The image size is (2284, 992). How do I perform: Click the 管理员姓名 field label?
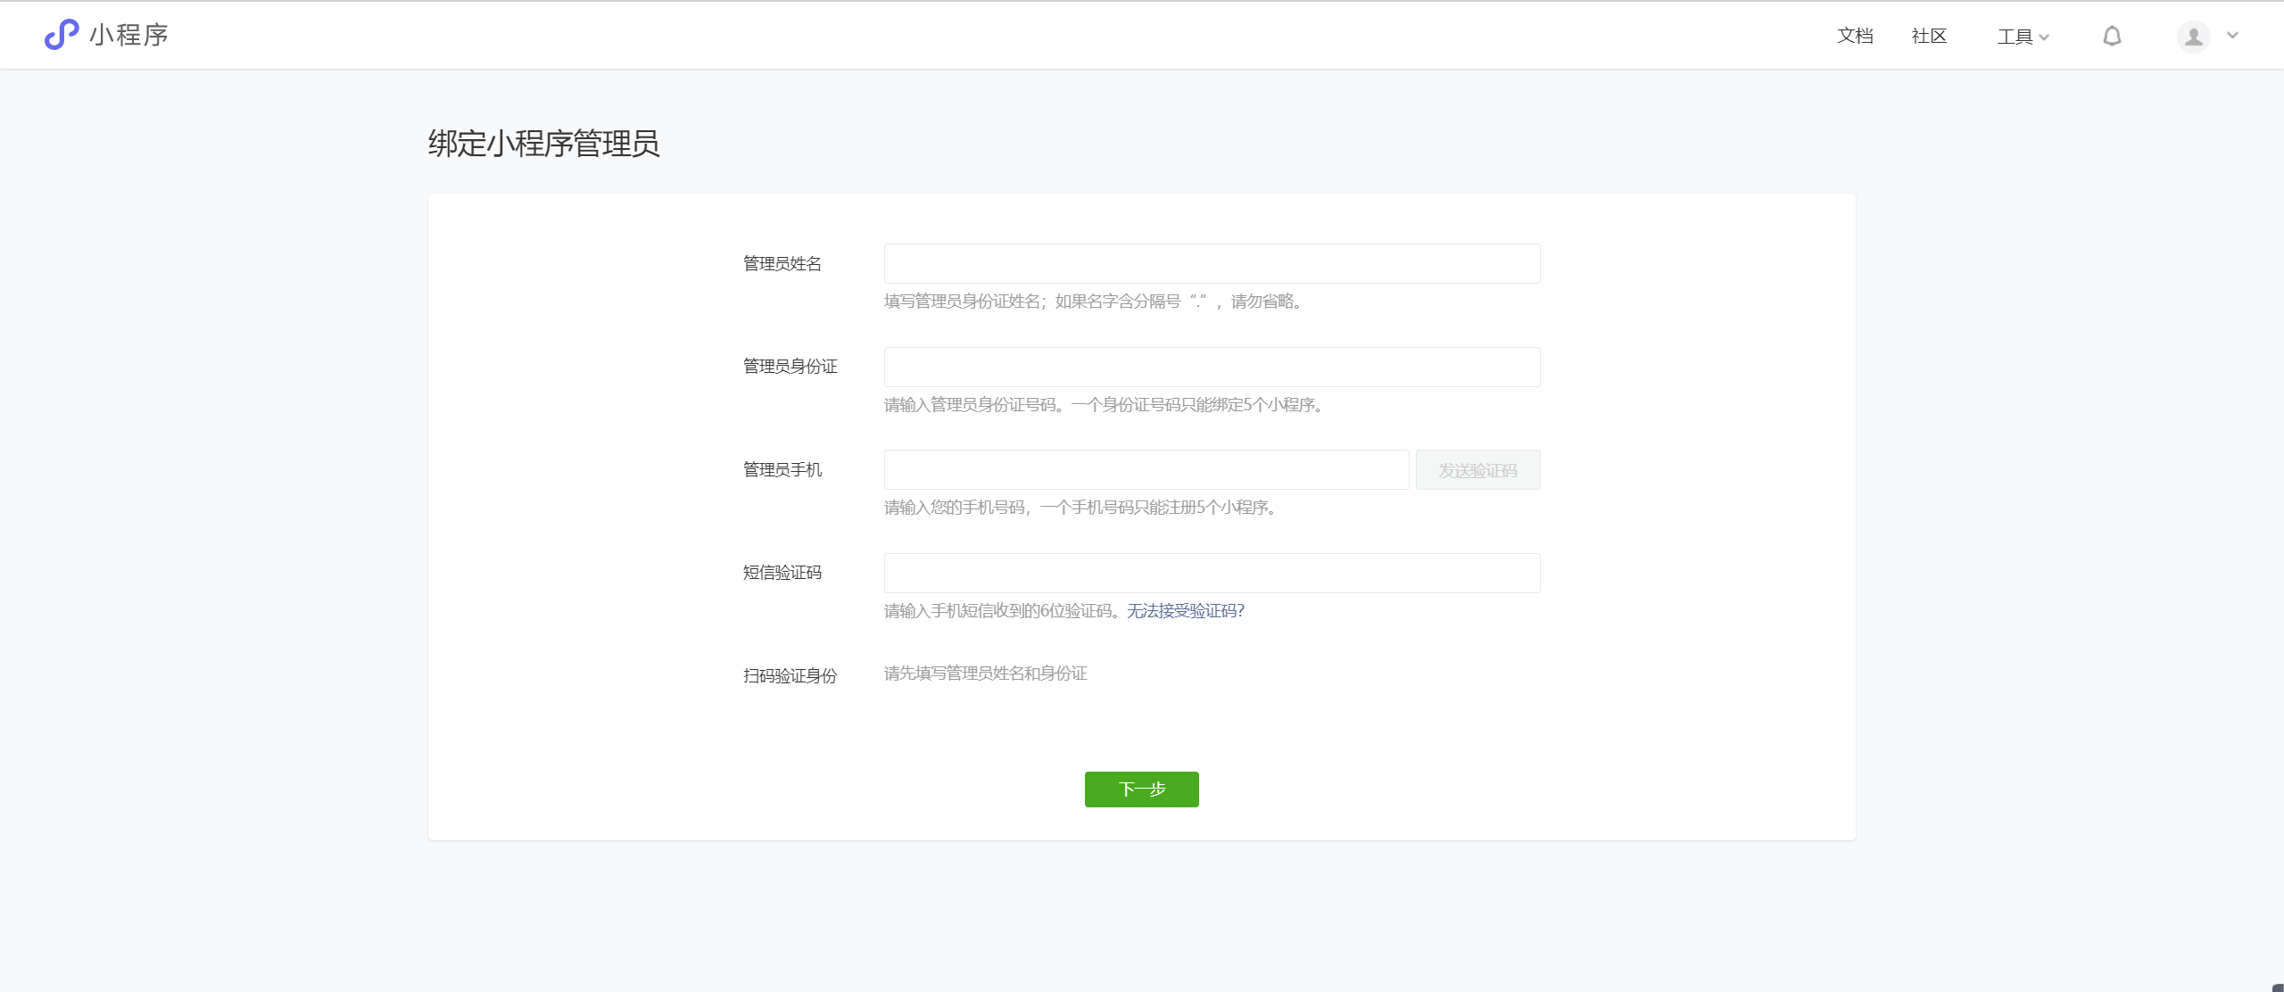[x=782, y=264]
